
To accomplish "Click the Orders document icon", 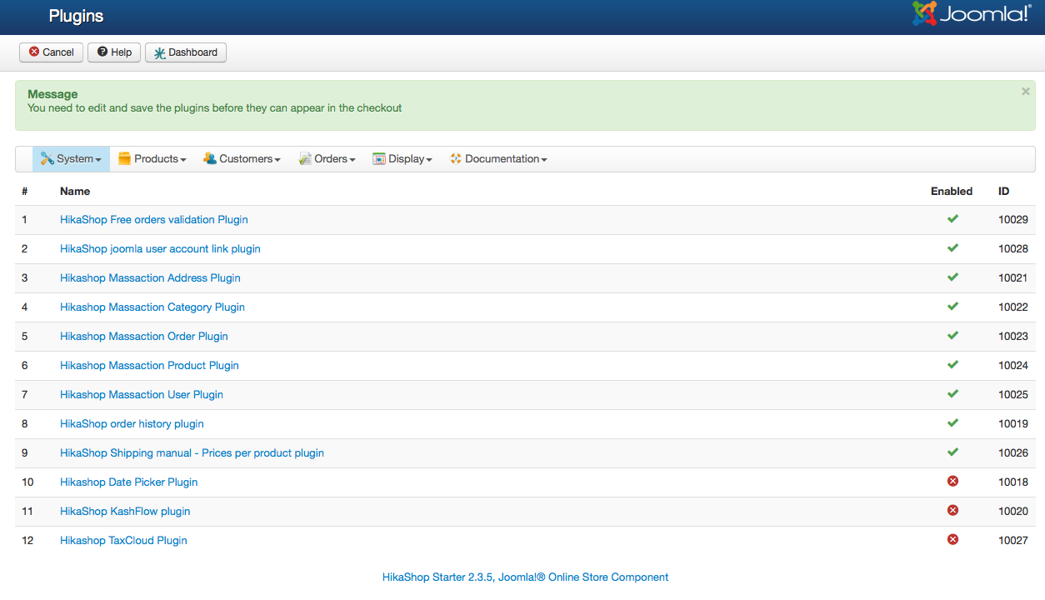I will (x=305, y=158).
